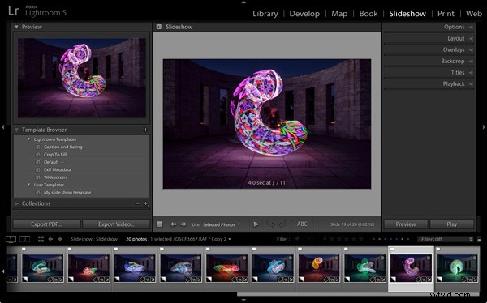This screenshot has height=303, width=487.
Task: Stop the slideshow with the square stop icon
Action: (160, 224)
